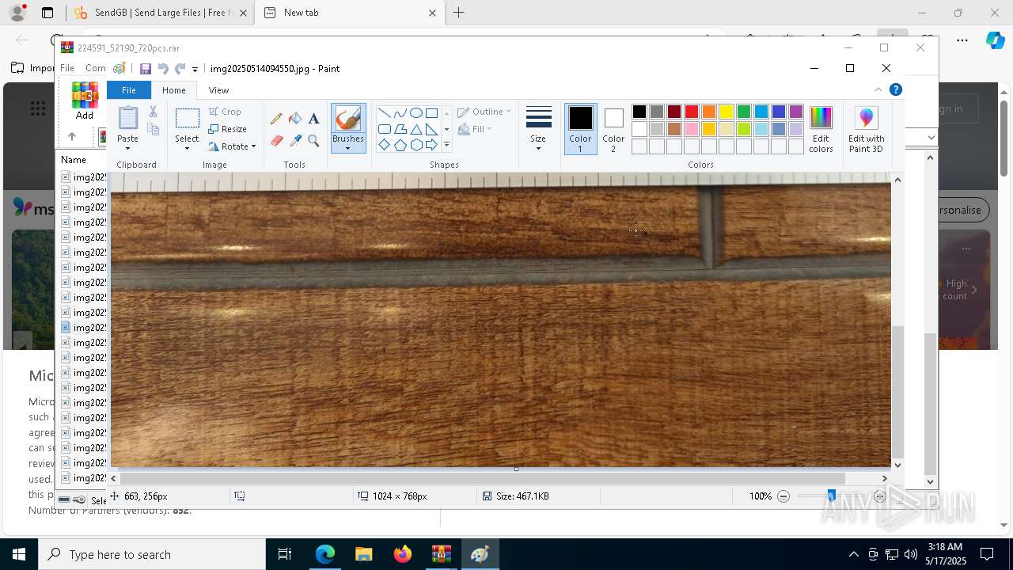Image resolution: width=1013 pixels, height=570 pixels.
Task: Select the Eraser tool
Action: click(276, 141)
